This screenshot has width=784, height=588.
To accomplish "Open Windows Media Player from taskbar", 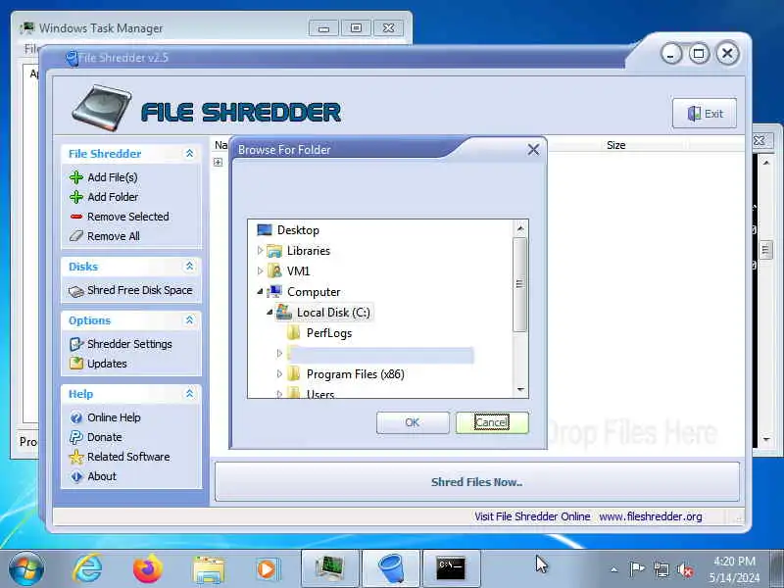I will click(267, 569).
